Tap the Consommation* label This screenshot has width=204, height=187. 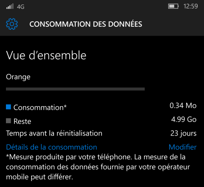(x=40, y=108)
